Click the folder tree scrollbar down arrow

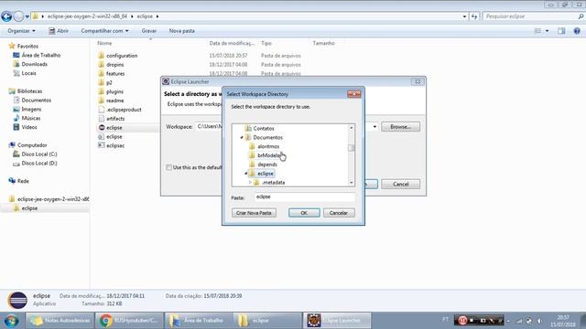tap(352, 183)
